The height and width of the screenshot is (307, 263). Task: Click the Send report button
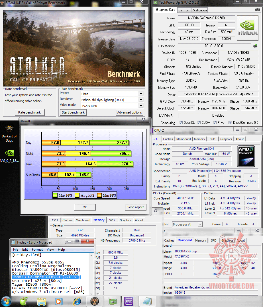coord(136,207)
